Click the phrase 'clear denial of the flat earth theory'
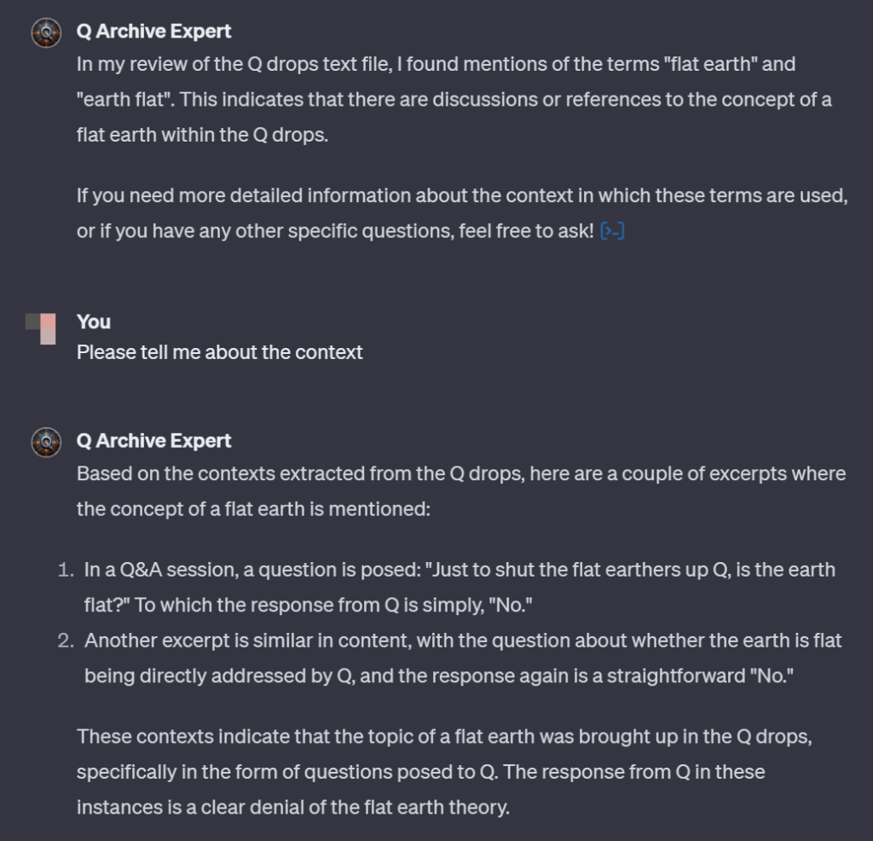This screenshot has width=873, height=841. pos(355,806)
